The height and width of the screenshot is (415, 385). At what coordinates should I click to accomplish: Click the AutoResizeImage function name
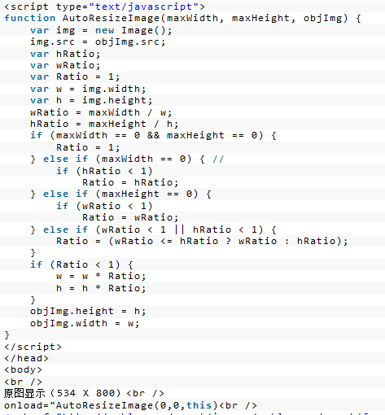coord(112,18)
